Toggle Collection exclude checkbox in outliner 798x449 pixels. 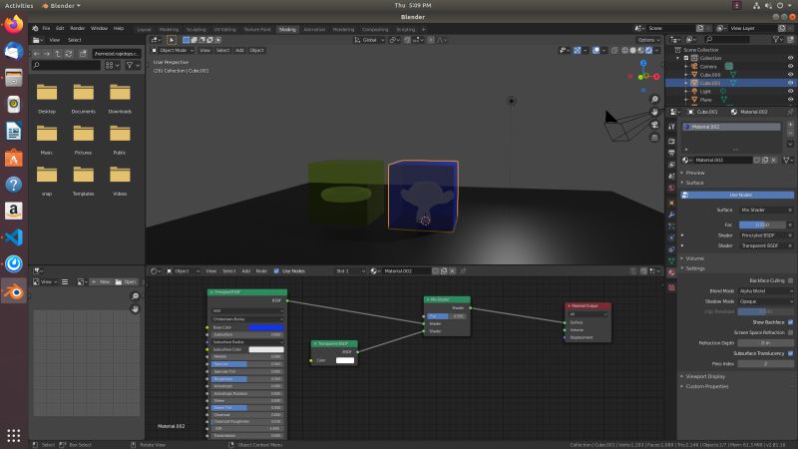(686, 58)
